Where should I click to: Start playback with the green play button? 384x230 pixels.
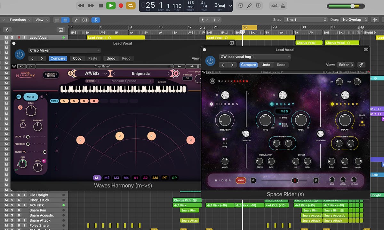[111, 5]
